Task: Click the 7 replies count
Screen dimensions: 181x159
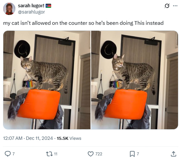Action: [14, 154]
